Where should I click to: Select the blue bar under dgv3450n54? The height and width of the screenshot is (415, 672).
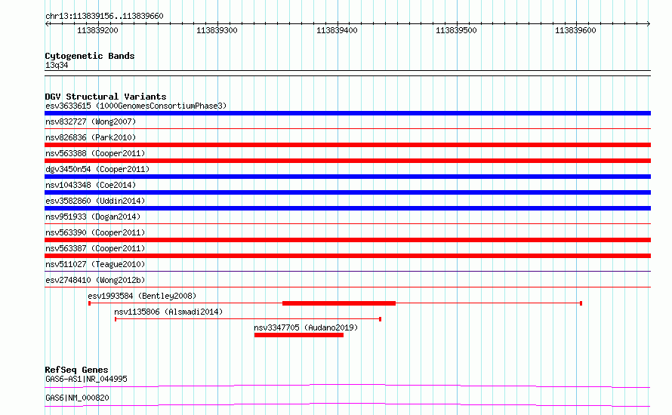tap(347, 177)
